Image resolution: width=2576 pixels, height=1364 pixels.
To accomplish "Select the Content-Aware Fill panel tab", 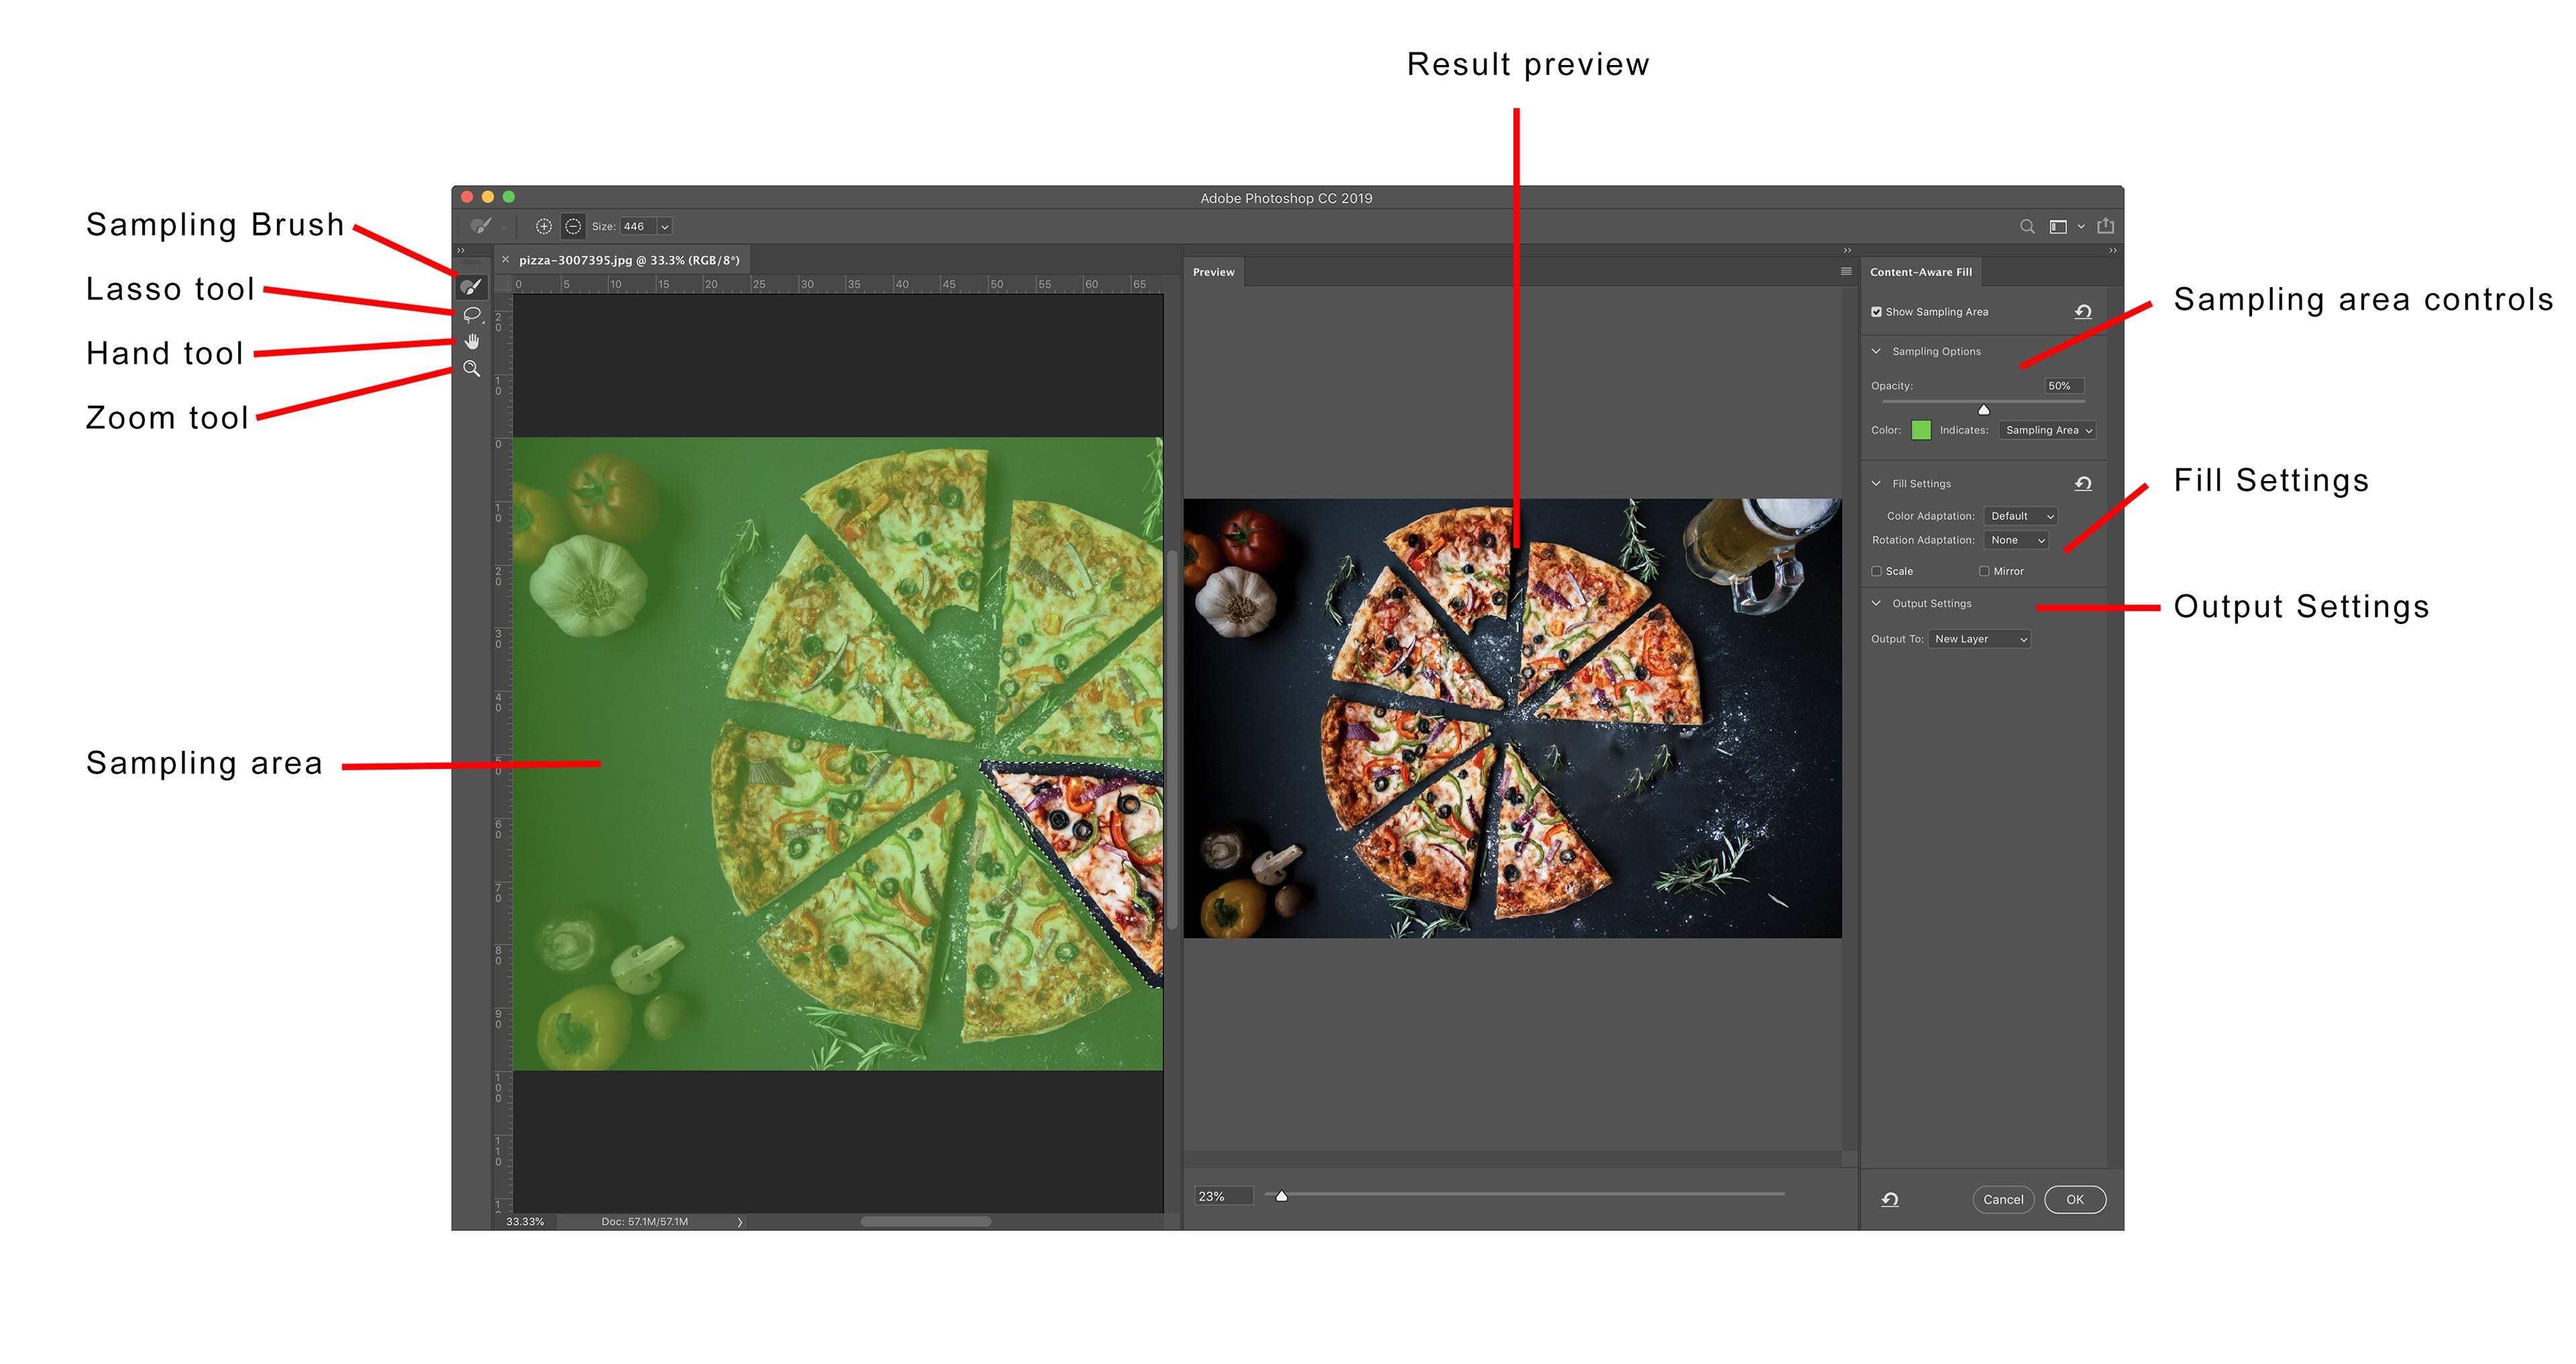I will coord(1920,272).
